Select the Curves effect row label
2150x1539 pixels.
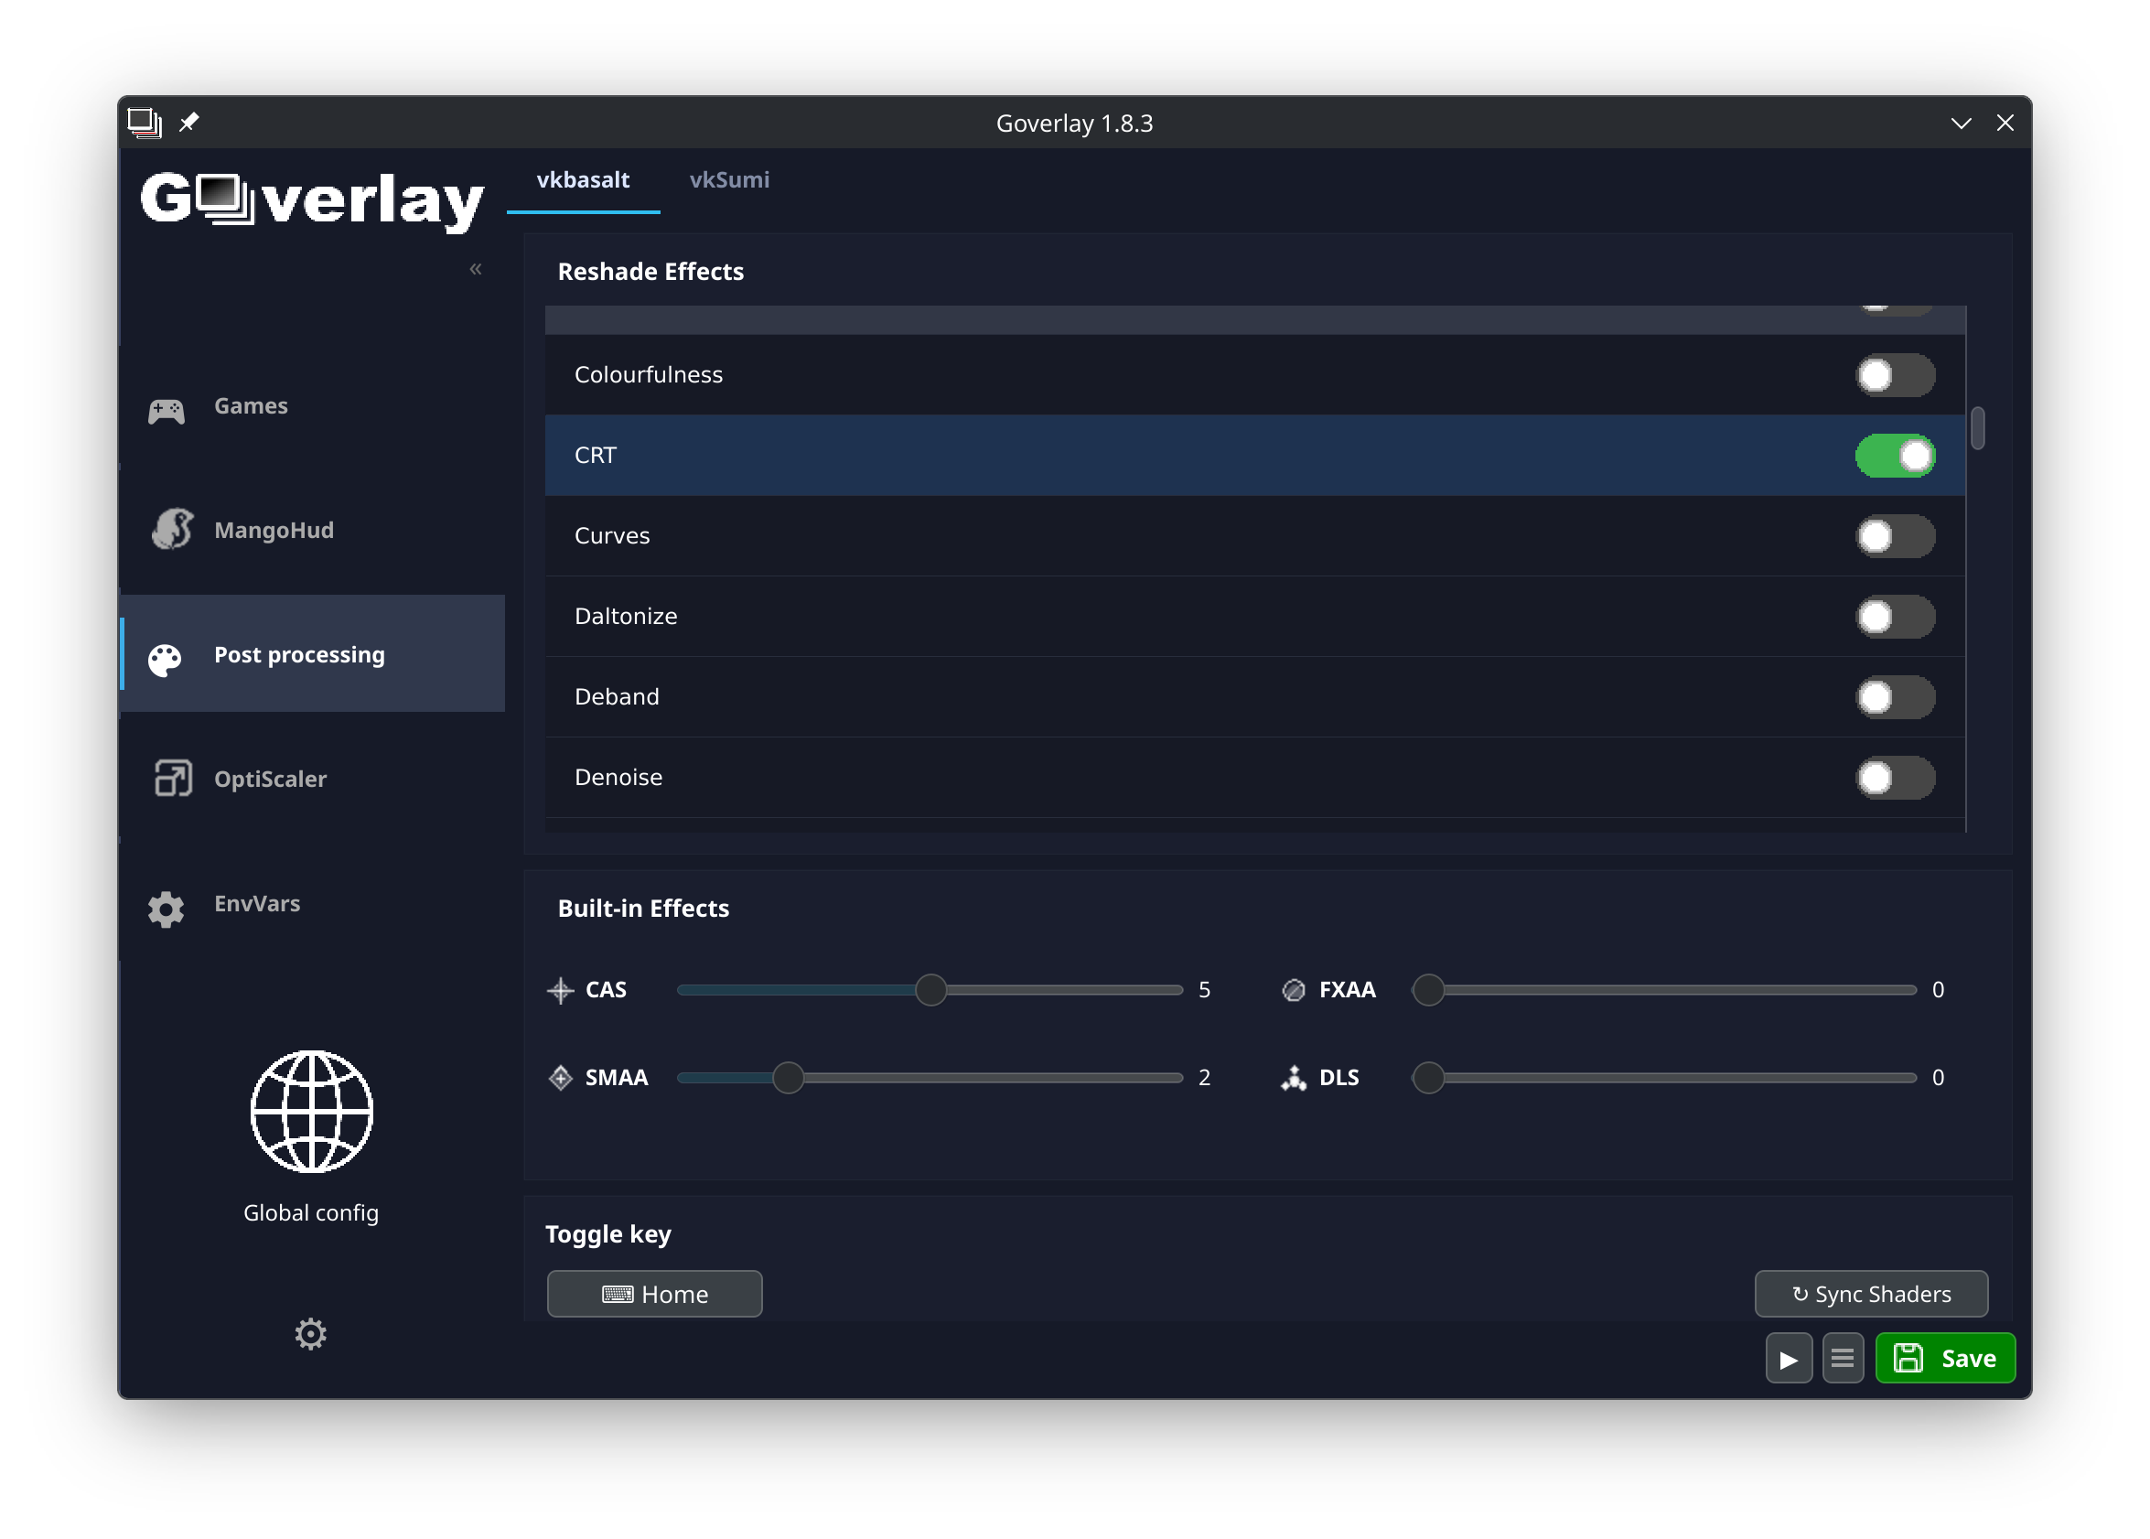pos(612,536)
